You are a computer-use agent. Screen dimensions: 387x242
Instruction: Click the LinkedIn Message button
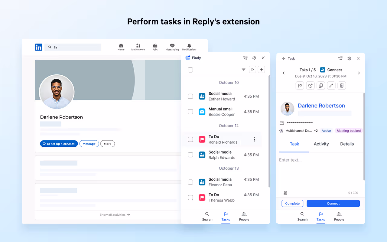89,144
